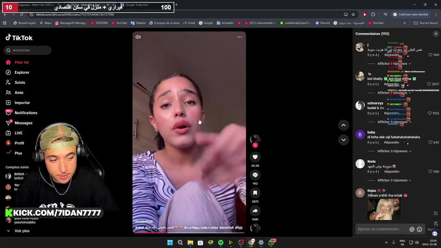Image resolution: width=441 pixels, height=248 pixels.
Task: Share video with arrow icon
Action: pos(255,211)
